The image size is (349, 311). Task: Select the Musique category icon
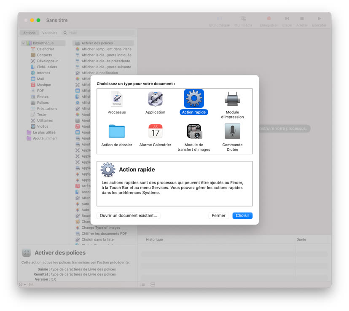[33, 85]
